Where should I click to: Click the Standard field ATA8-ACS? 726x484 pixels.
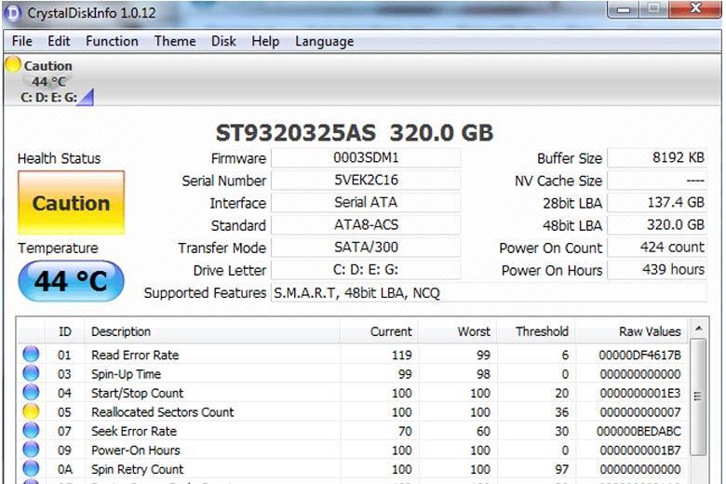[366, 224]
